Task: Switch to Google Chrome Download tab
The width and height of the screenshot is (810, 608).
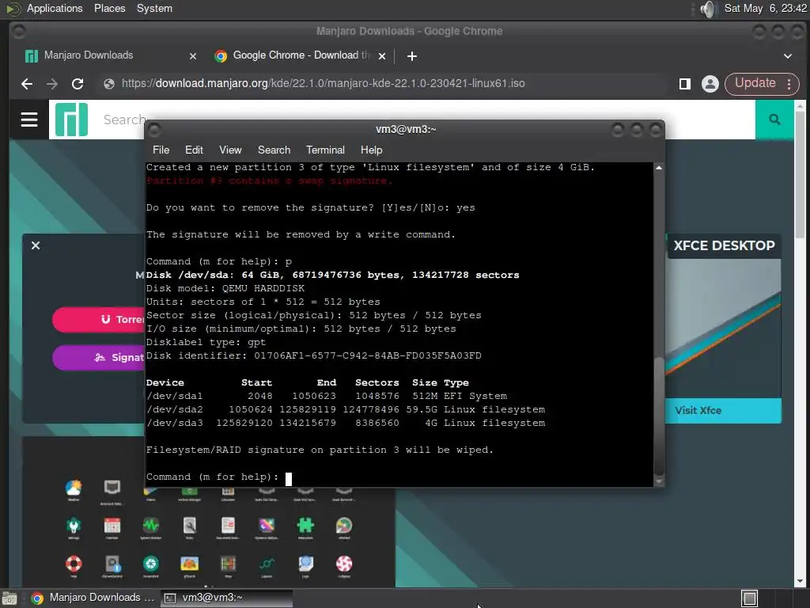Action: pyautogui.click(x=300, y=55)
